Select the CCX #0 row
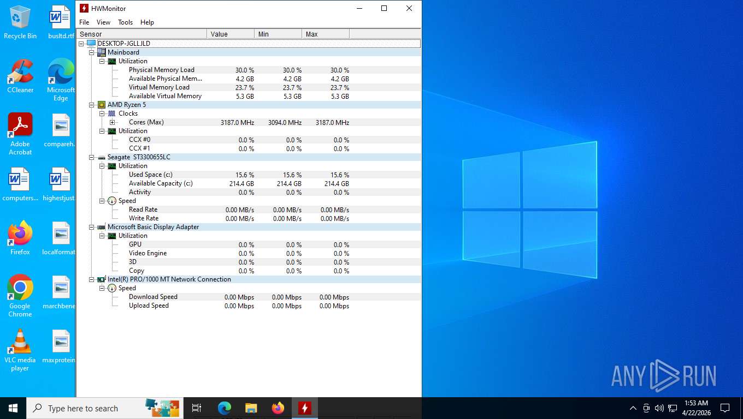This screenshot has height=419, width=743. click(249, 140)
